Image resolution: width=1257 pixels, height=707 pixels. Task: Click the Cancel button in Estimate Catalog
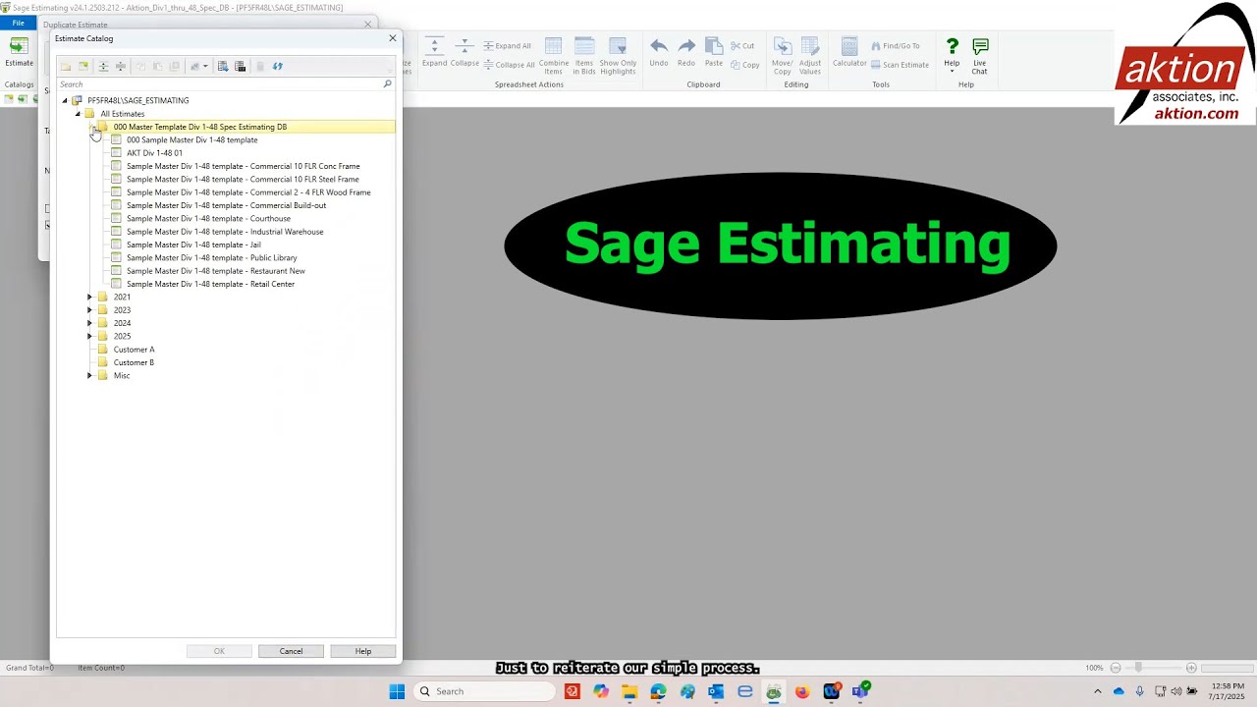(291, 651)
